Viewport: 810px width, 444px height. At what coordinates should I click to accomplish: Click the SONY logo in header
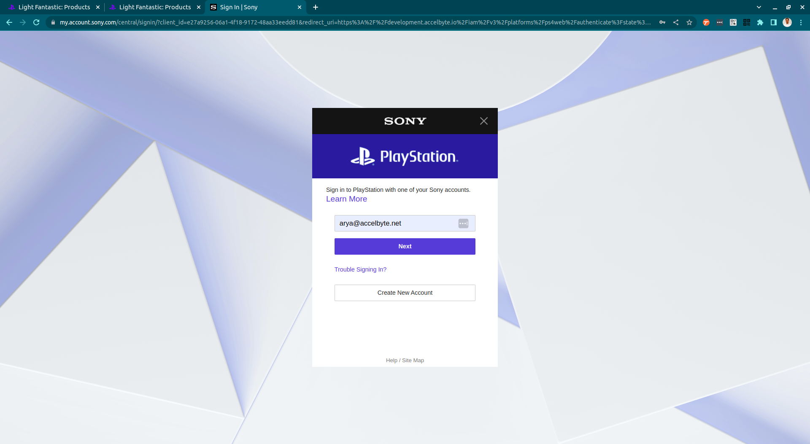(405, 121)
